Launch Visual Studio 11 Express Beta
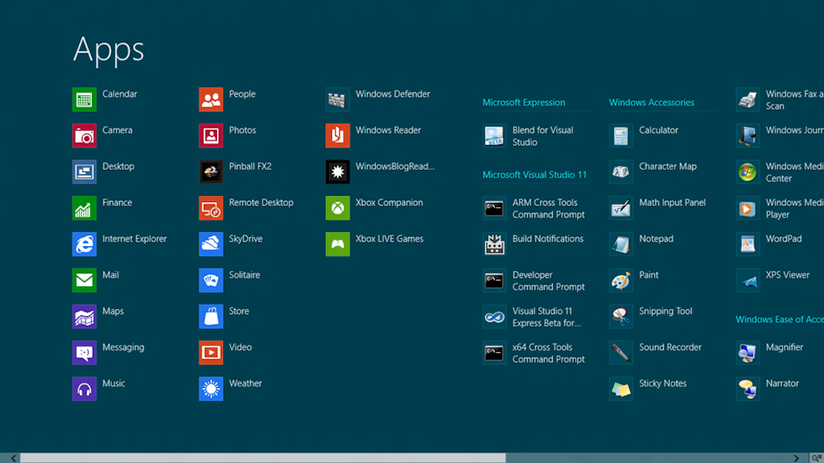 (541, 316)
